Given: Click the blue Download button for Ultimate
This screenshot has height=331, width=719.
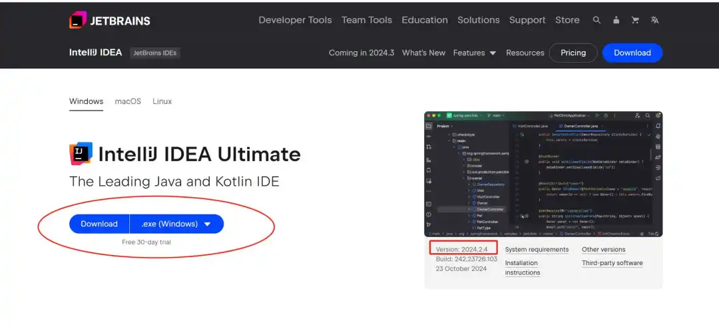Looking at the screenshot, I should tap(99, 224).
